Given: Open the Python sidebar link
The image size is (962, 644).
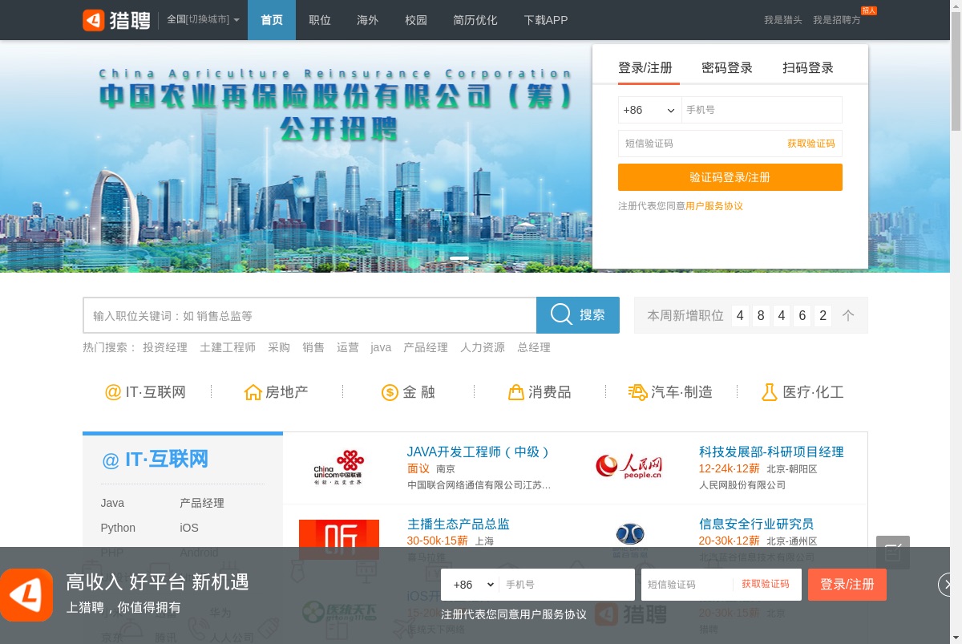Looking at the screenshot, I should point(118,528).
